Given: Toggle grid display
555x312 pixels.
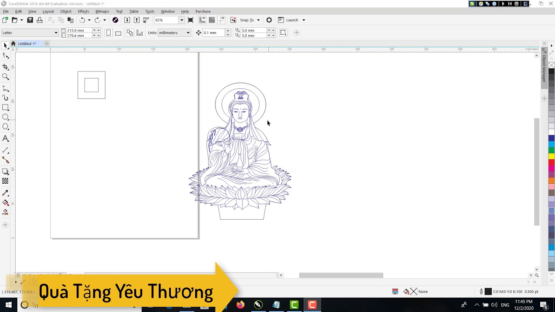Looking at the screenshot, I should (212, 20).
